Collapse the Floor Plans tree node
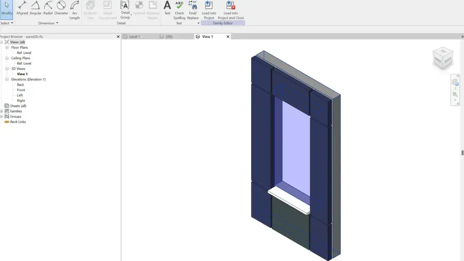Viewport: 464px width, 261px height. [x=6, y=47]
